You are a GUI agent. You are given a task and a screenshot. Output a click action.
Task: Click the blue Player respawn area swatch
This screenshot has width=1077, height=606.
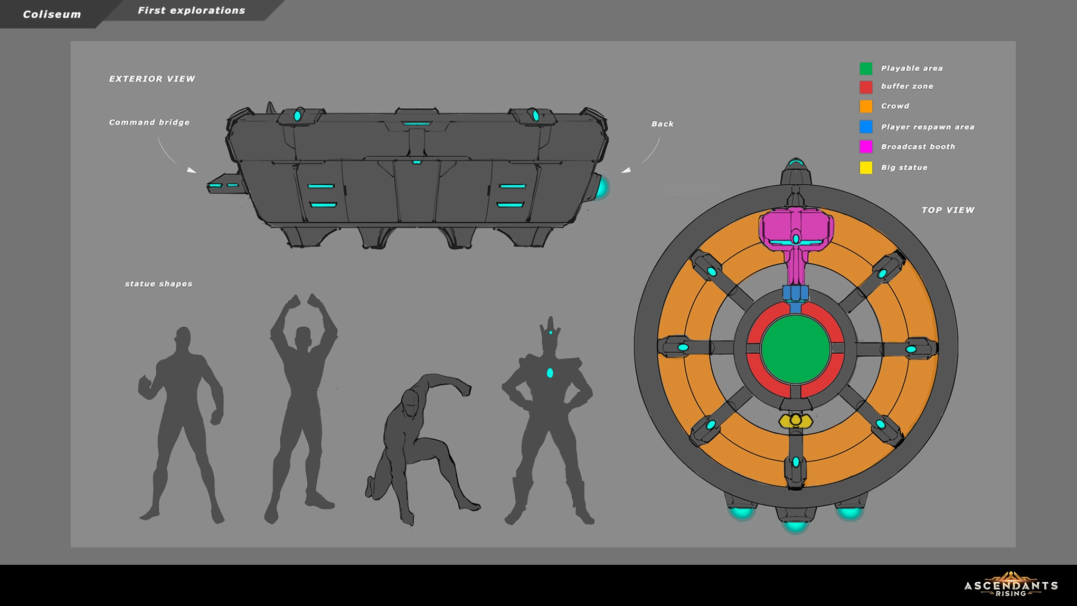(866, 127)
